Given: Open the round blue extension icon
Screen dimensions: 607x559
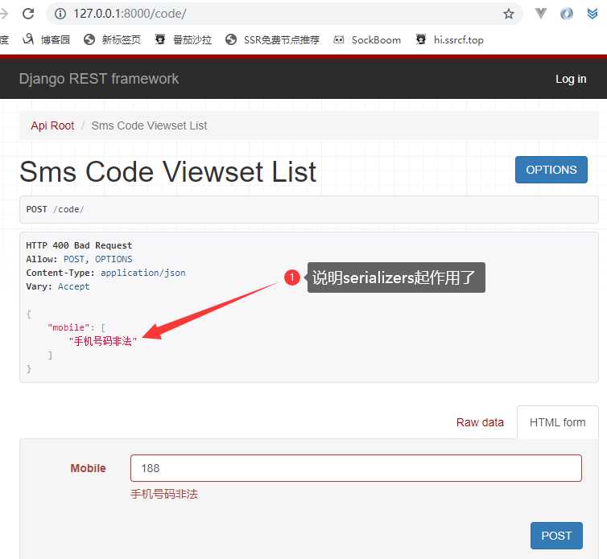Looking at the screenshot, I should [567, 14].
